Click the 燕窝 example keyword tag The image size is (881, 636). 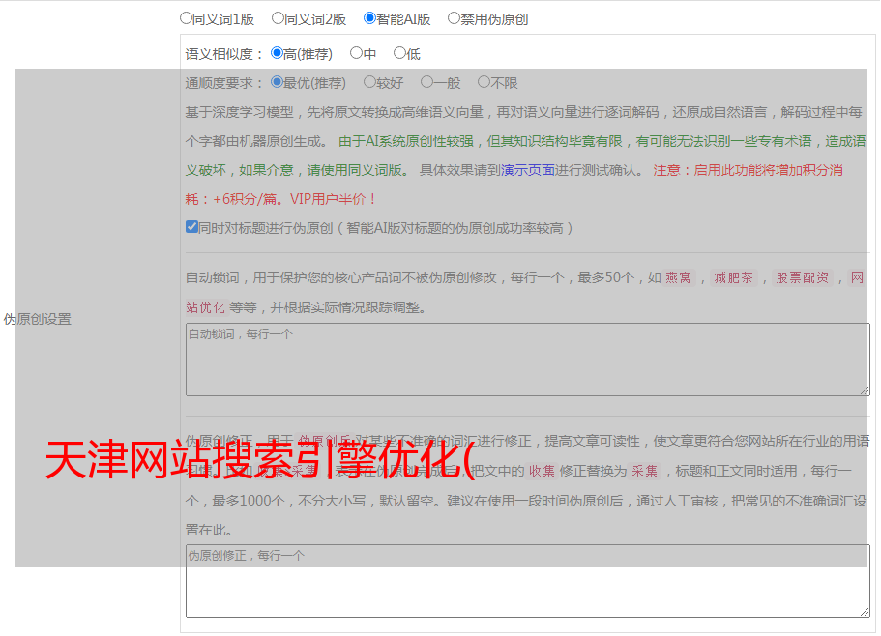679,278
